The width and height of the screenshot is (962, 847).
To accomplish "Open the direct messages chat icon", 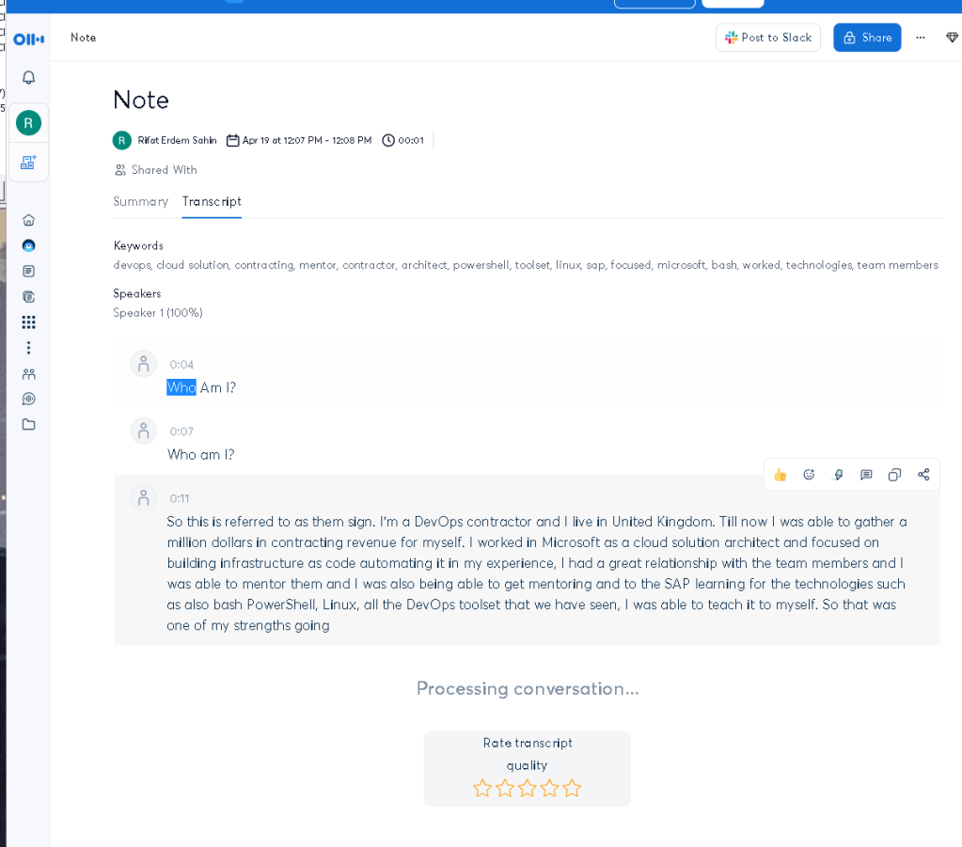I will pos(29,400).
